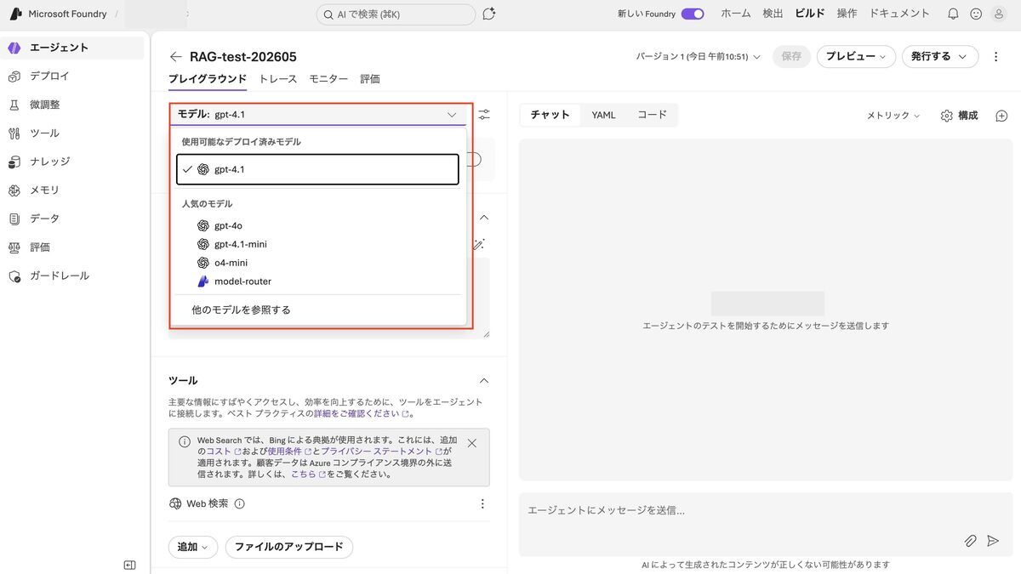
Task: Switch to the トレース tab
Action: [278, 79]
